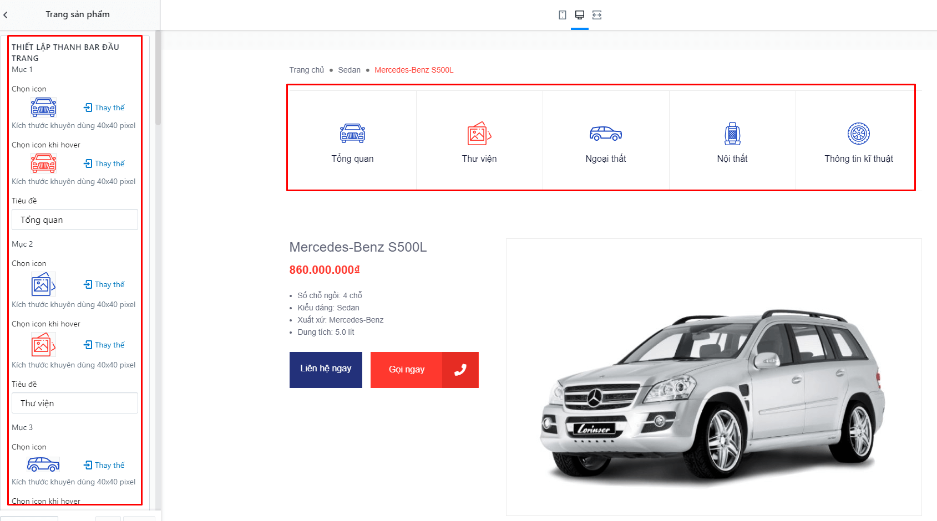This screenshot has height=521, width=937.
Task: Click the text Kiểu dáng: Sedan
Action: pos(328,308)
